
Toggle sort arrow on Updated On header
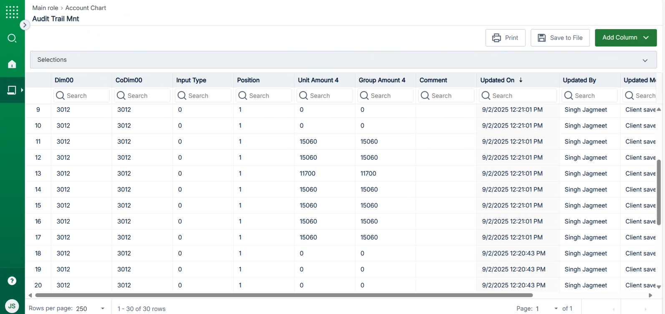click(x=521, y=80)
